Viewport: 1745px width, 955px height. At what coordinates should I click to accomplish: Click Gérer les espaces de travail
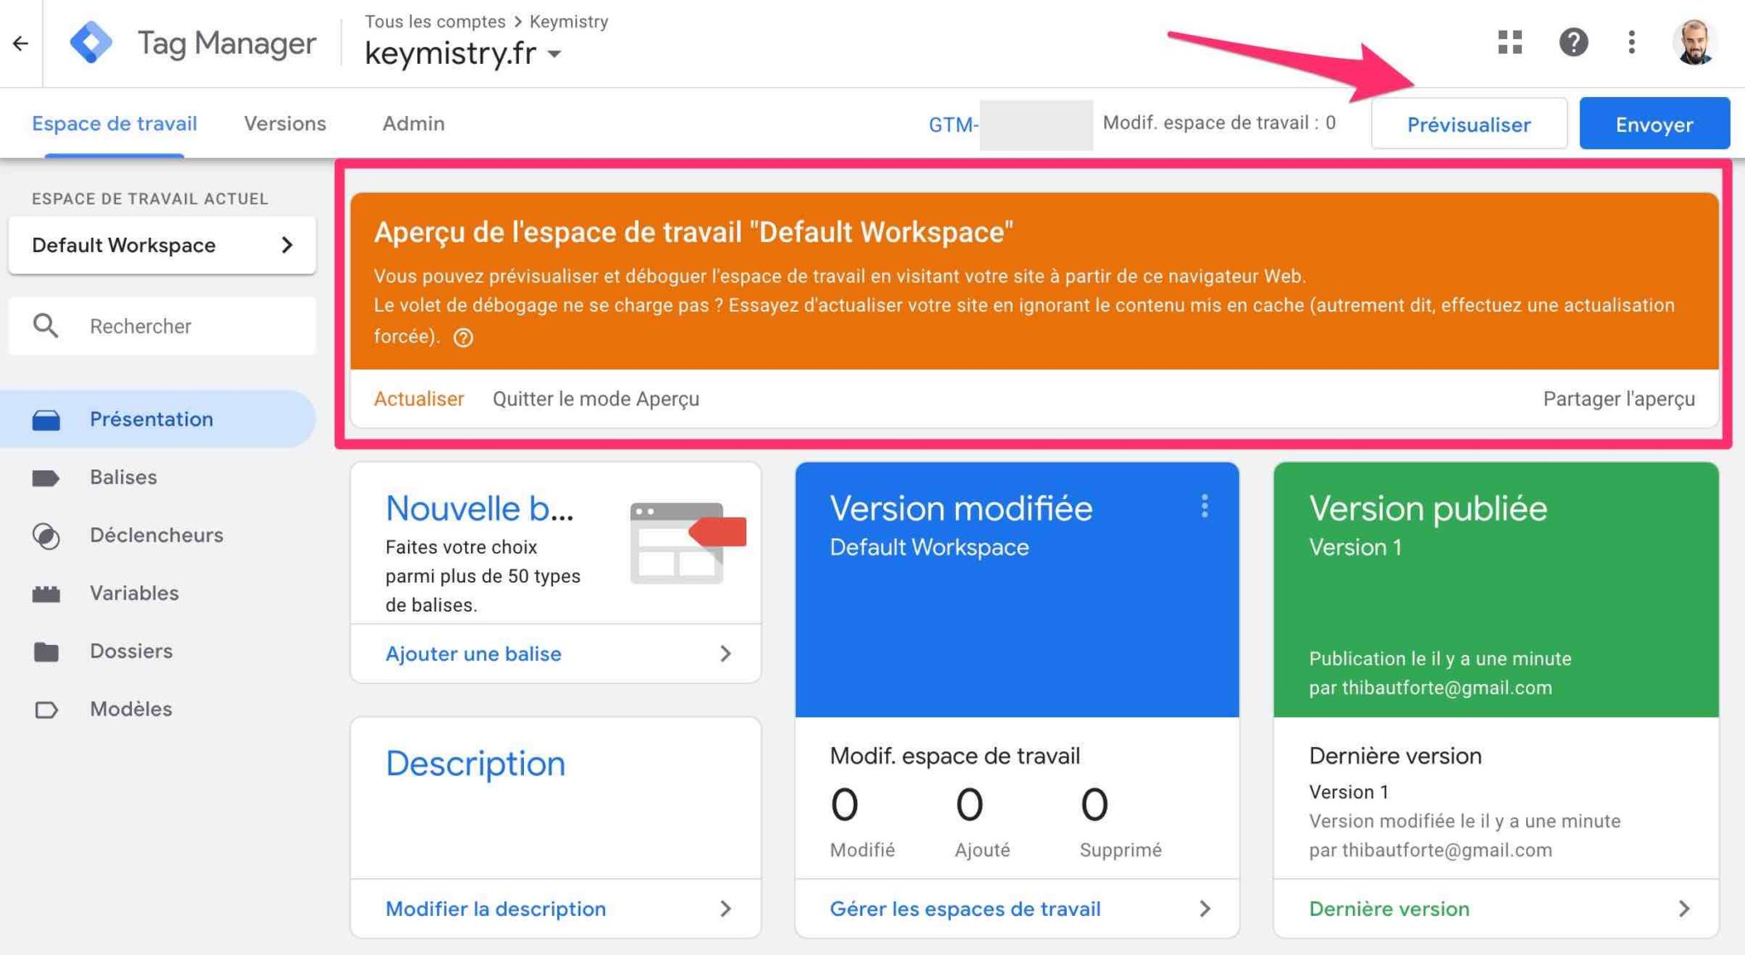[965, 908]
